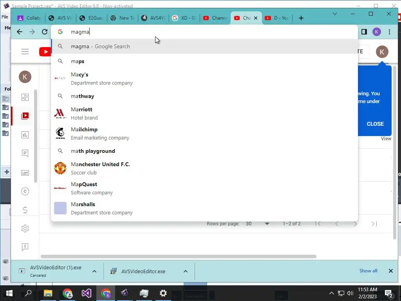Switch to the AVS Vi tab
Screen dimensions: 401x301
(61, 18)
